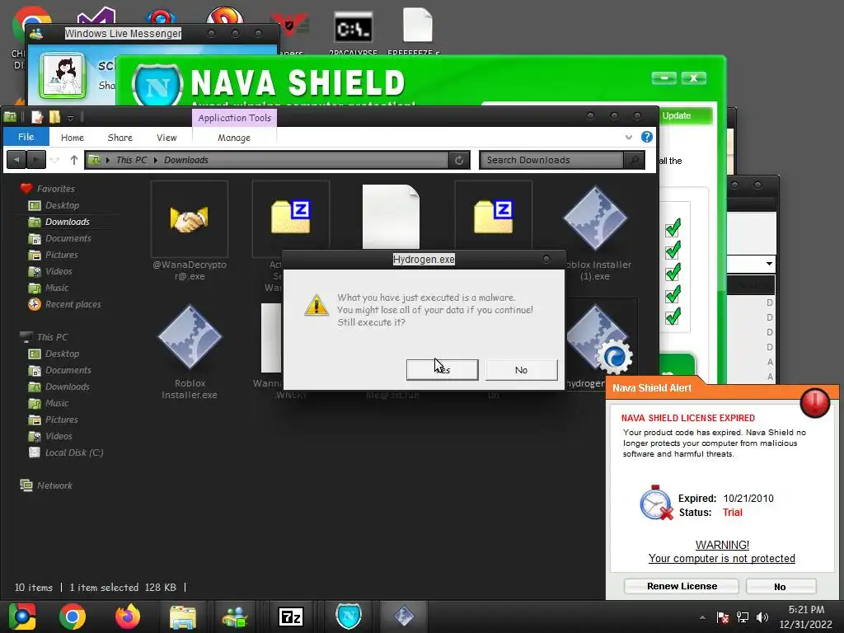Toggle third green checkmark in Nava Shield

tap(673, 272)
